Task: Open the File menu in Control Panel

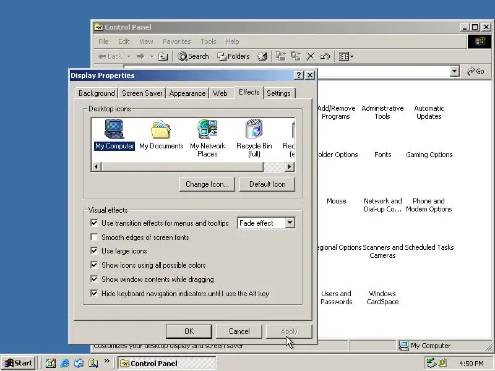Action: [103, 41]
